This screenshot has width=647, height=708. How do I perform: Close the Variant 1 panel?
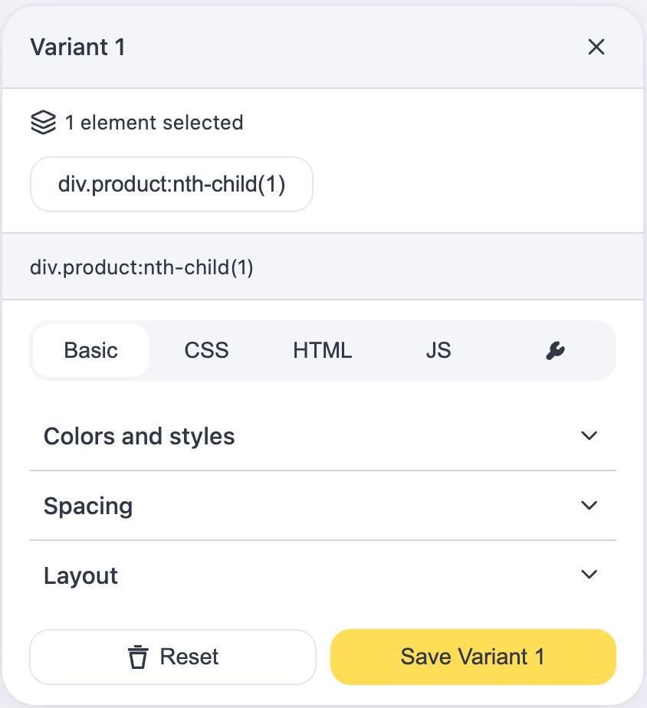[x=596, y=48]
